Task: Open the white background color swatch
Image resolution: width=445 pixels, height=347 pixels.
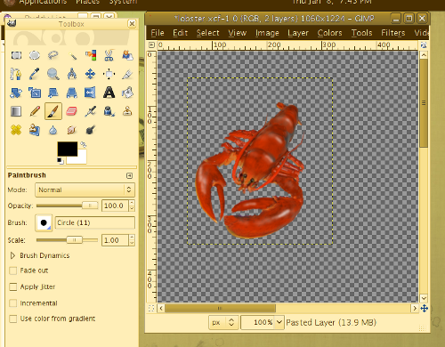Action: (80, 159)
